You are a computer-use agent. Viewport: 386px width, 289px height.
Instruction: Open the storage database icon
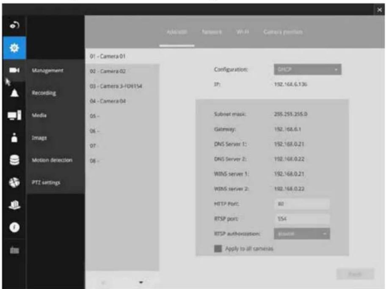click(14, 160)
